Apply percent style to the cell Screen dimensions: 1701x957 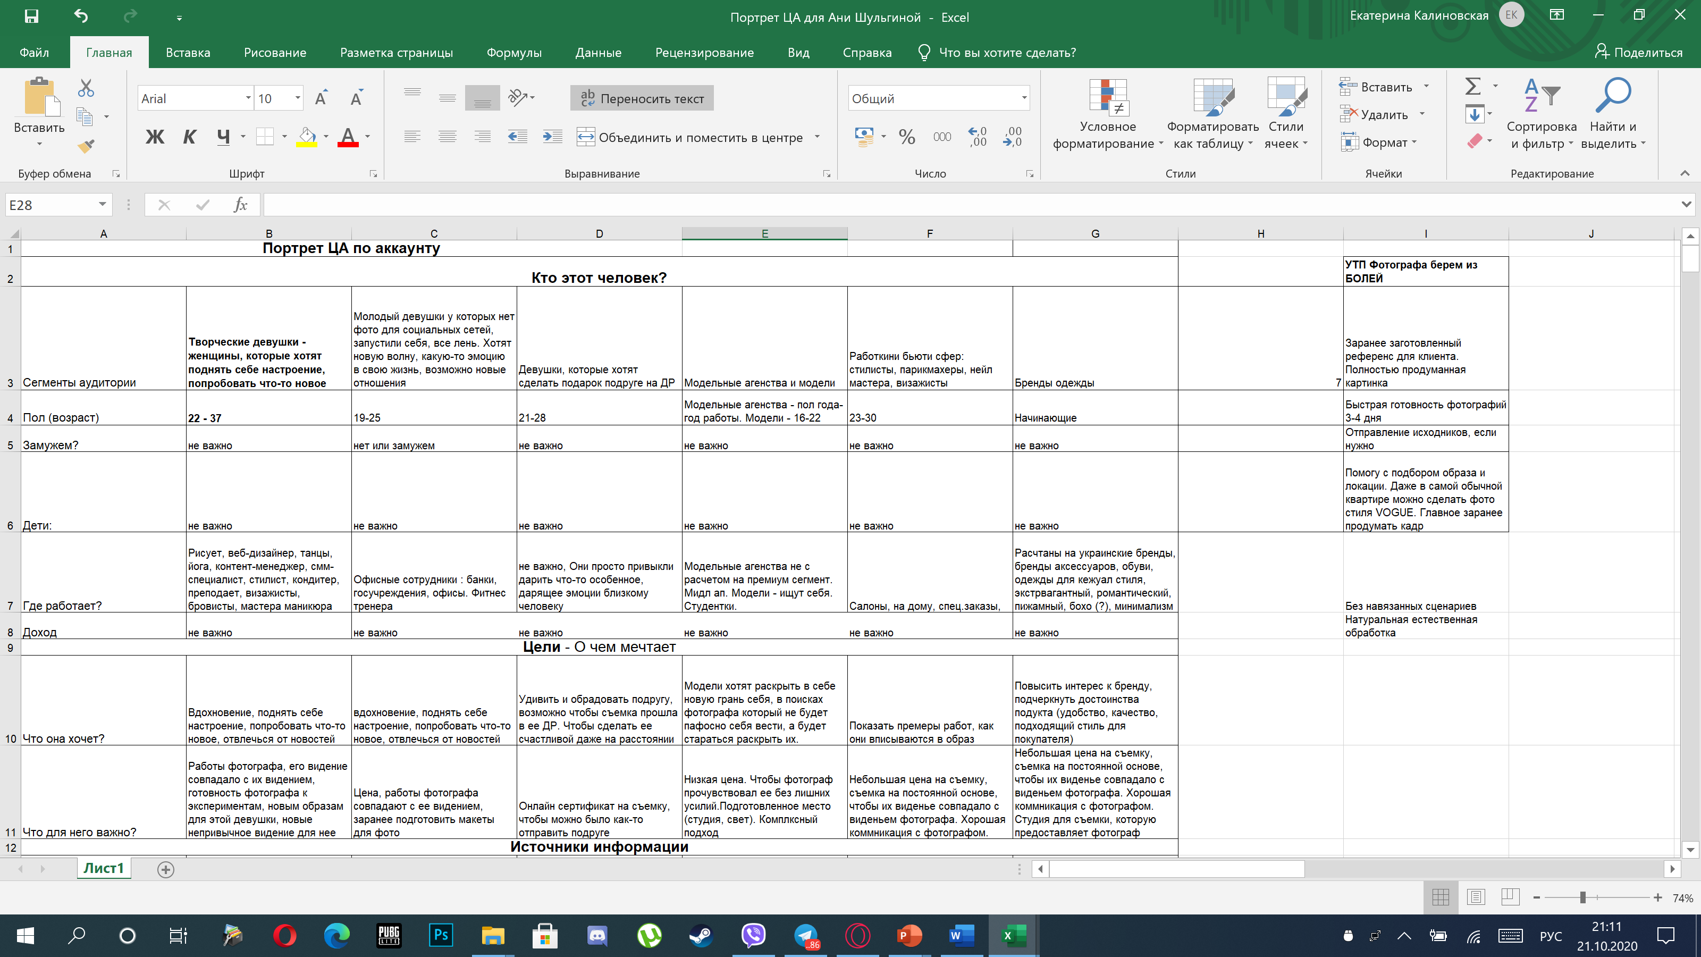point(907,137)
